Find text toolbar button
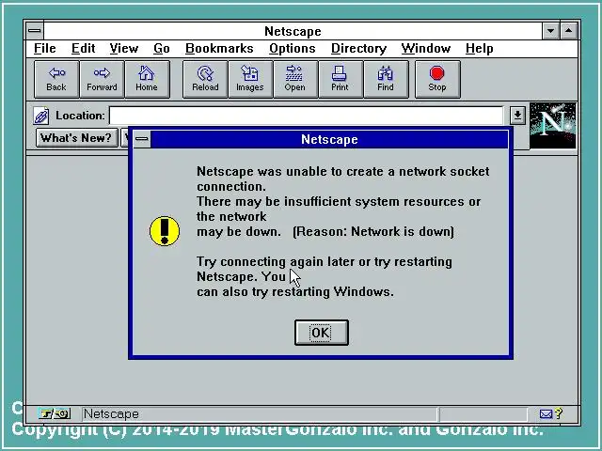602x451 pixels. point(386,79)
